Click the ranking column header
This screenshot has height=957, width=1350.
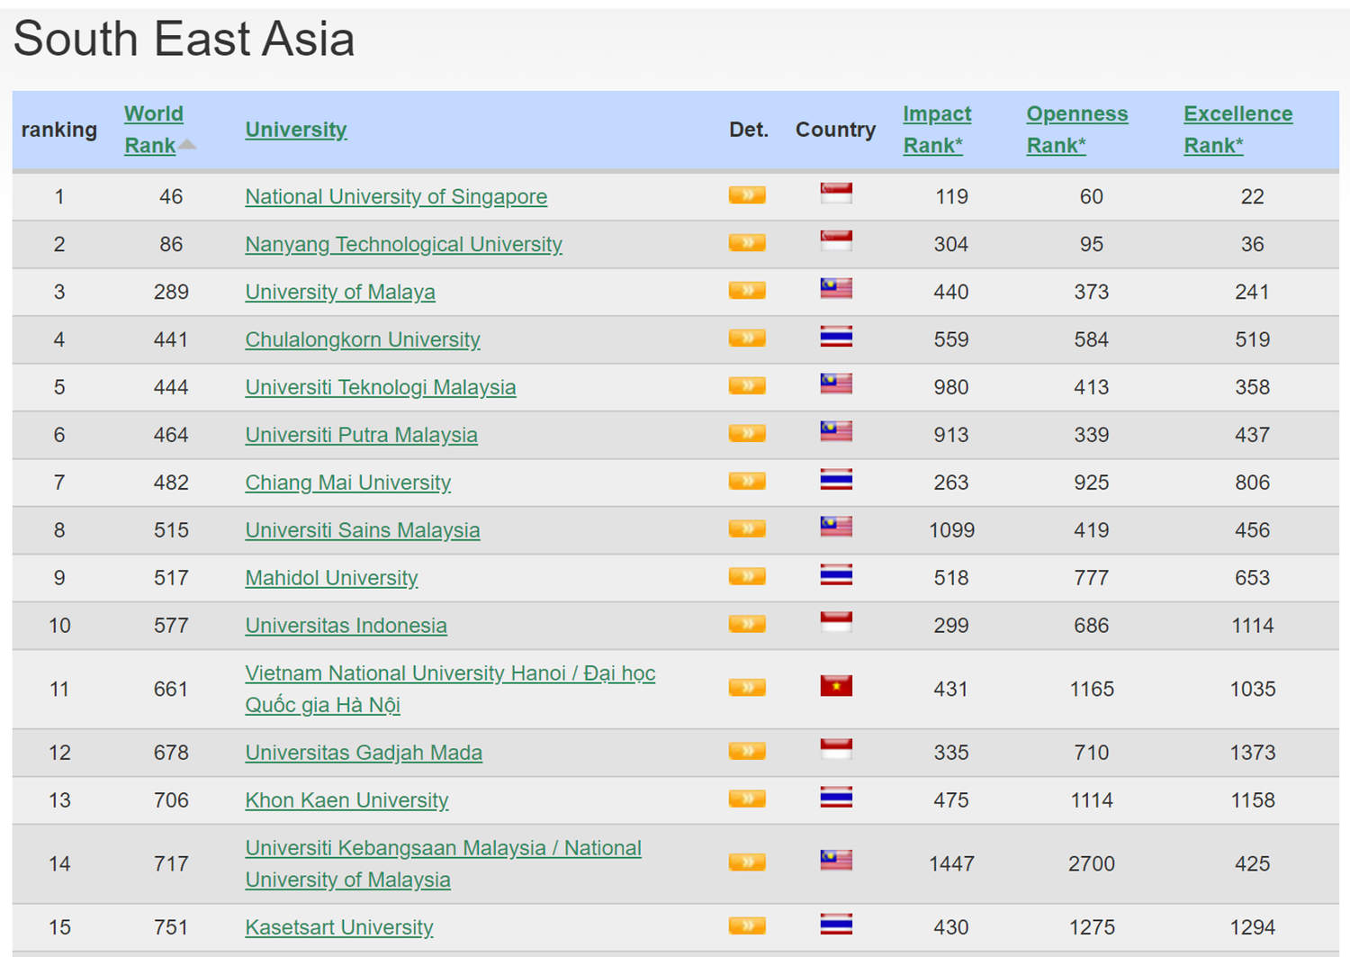click(59, 130)
